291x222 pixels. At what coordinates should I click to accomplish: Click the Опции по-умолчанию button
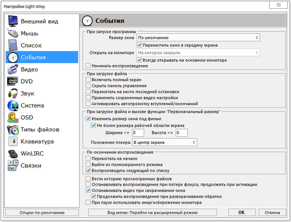coord(35,212)
